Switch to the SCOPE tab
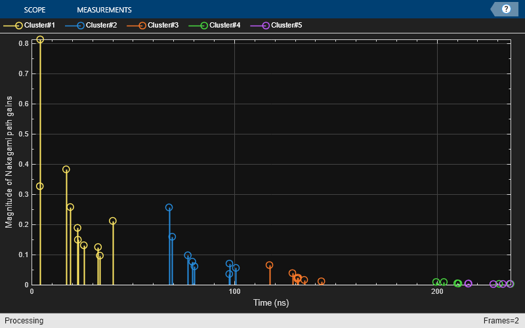The height and width of the screenshot is (328, 525). pyautogui.click(x=35, y=10)
